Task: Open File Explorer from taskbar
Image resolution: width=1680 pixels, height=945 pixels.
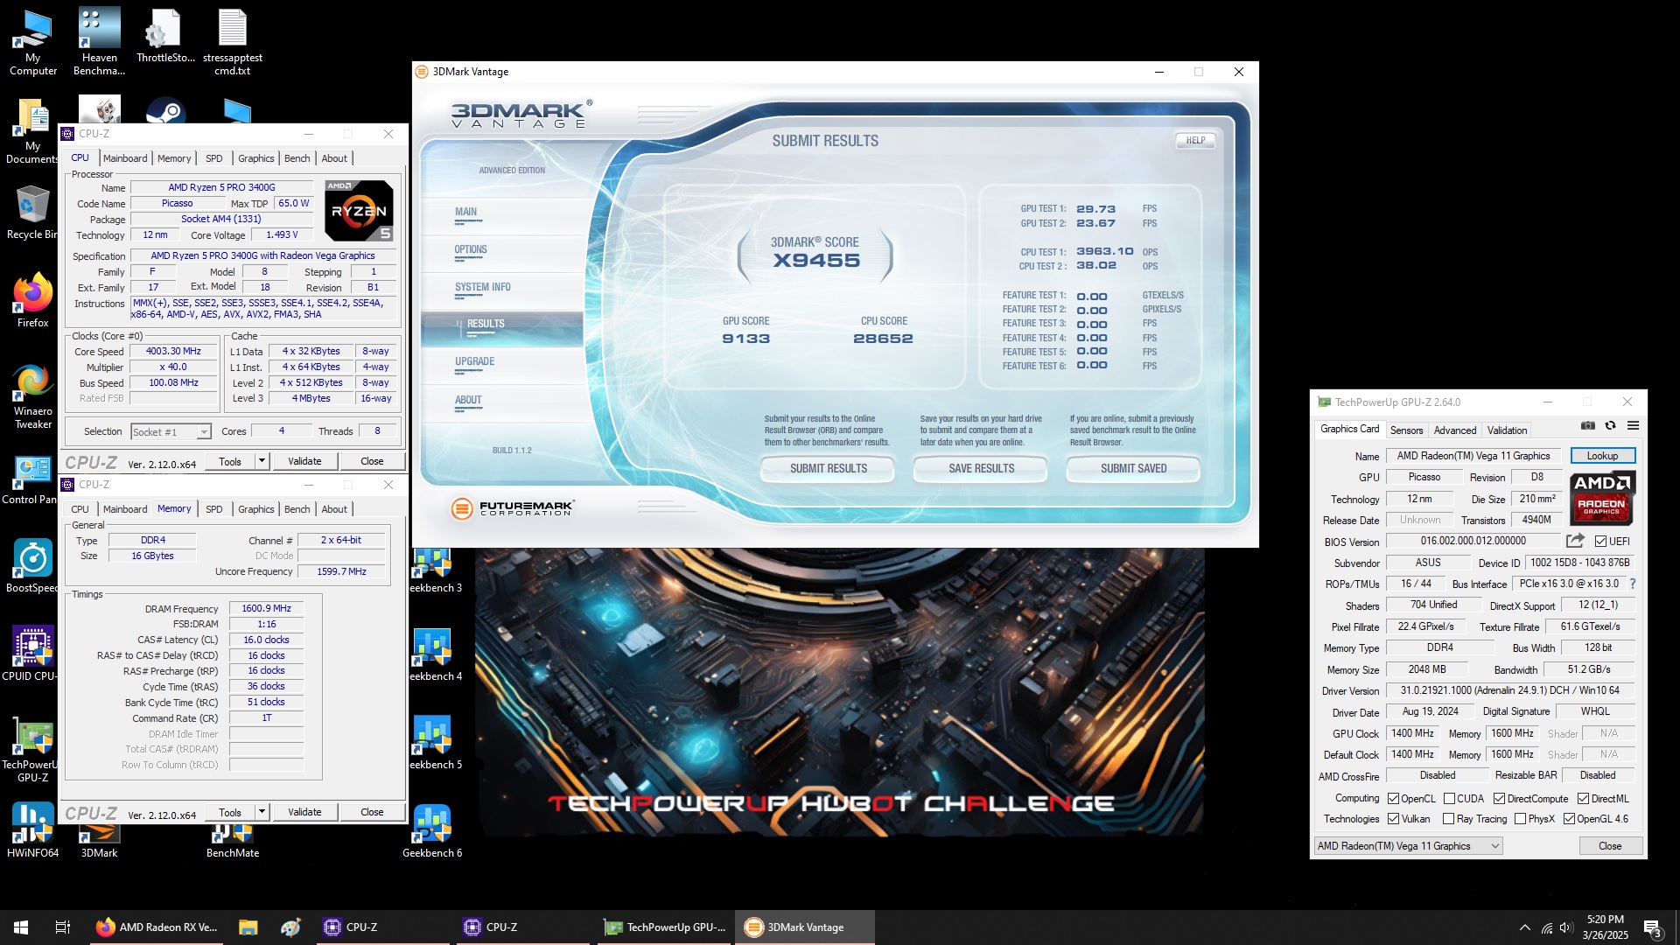Action: point(248,927)
